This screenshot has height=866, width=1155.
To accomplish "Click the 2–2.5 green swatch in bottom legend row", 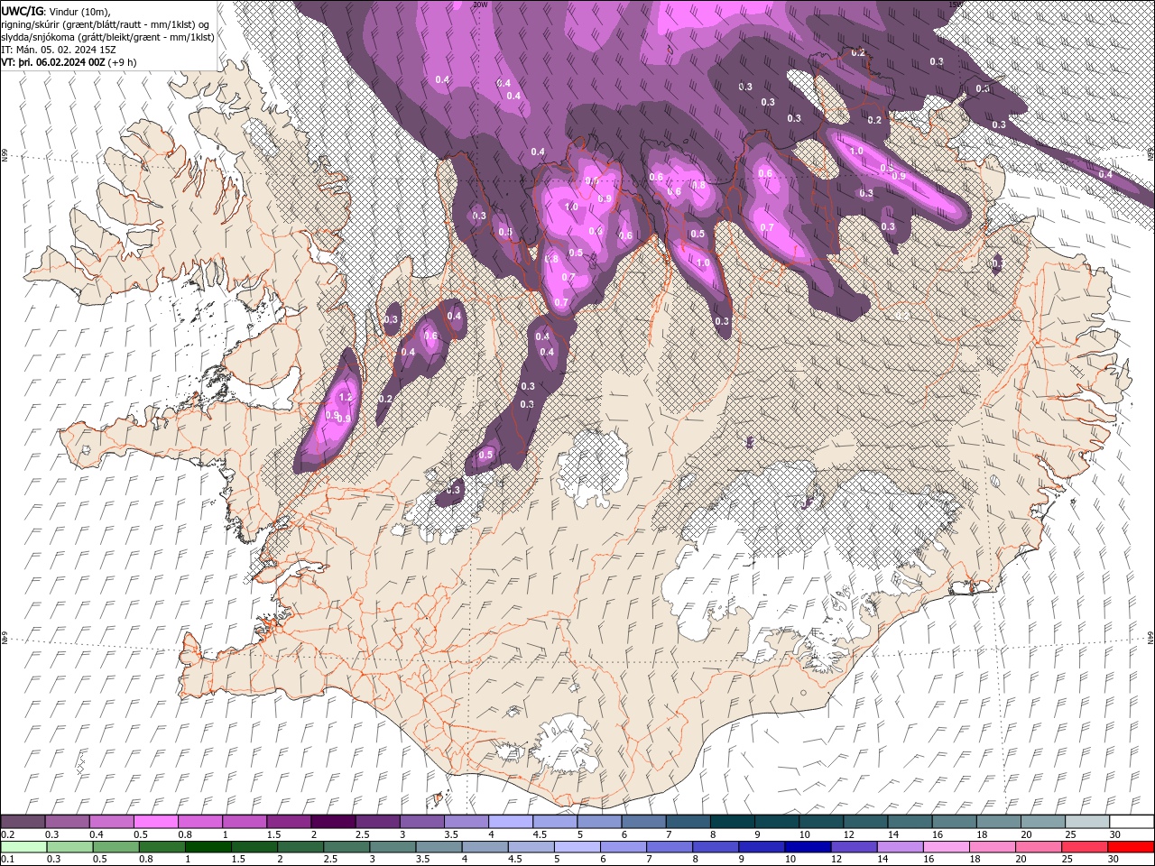I will pyautogui.click(x=300, y=847).
